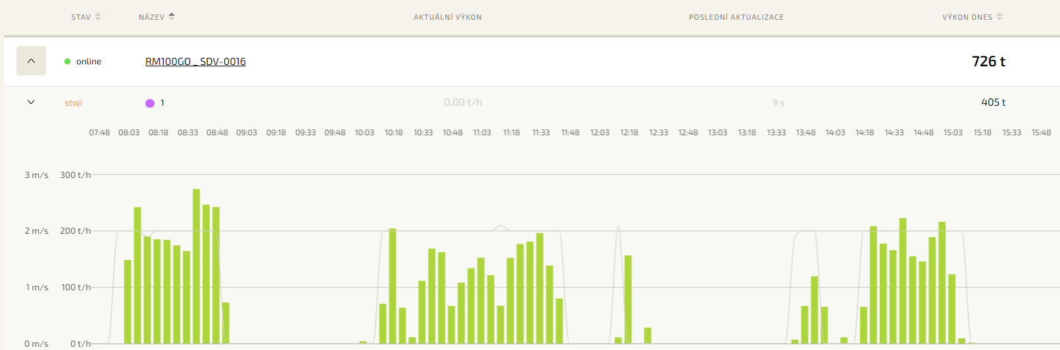Screen dimensions: 1060x350
Task: Click the tall green bar below 10:18
Action: [393, 286]
